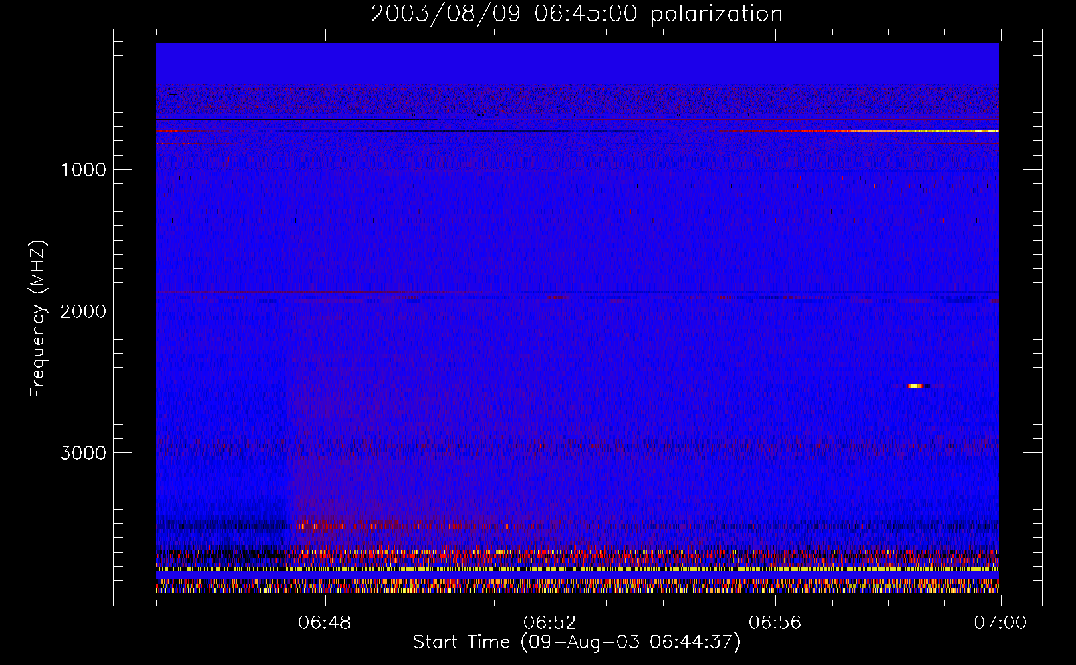This screenshot has width=1076, height=665.
Task: Click the plot title '2003/08/09 06:45:00 polarization'
Action: 577,14
